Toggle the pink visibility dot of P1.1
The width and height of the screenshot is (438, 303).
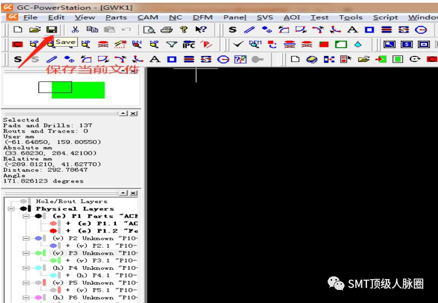coord(53,224)
